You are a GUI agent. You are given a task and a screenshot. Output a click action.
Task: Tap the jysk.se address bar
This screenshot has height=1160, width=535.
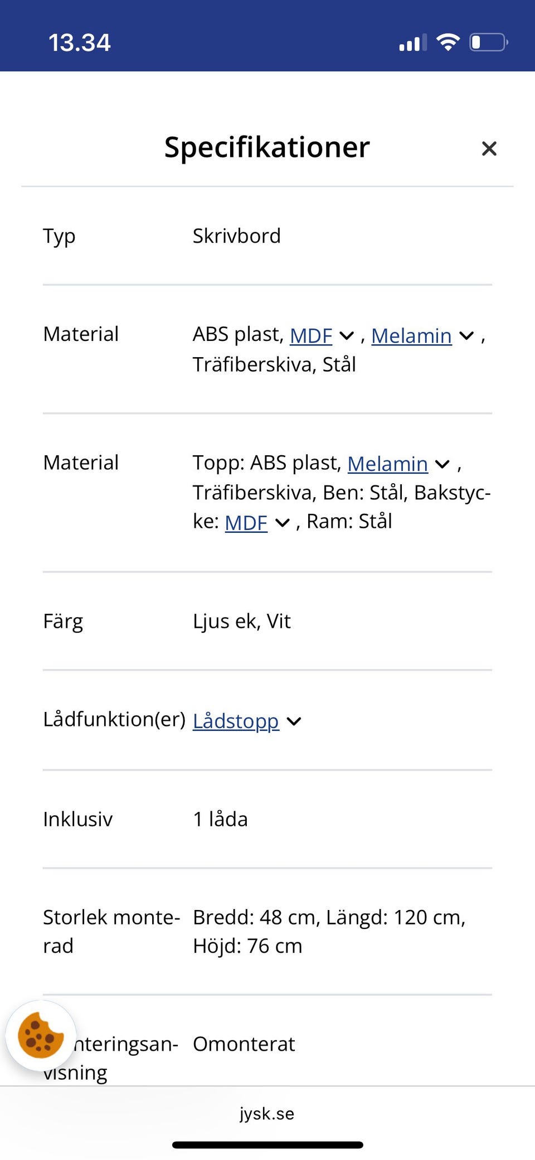click(x=267, y=1114)
